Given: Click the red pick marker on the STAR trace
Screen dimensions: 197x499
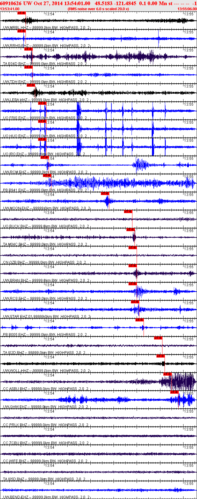Looking at the screenshot, I should 135,302.
